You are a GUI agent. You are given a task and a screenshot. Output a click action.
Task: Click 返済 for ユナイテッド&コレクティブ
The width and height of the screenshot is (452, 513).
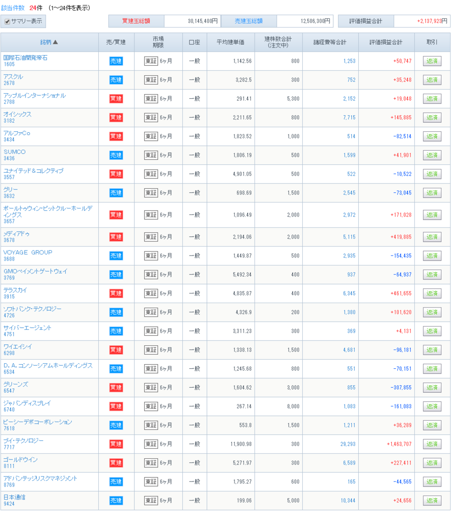click(x=432, y=174)
